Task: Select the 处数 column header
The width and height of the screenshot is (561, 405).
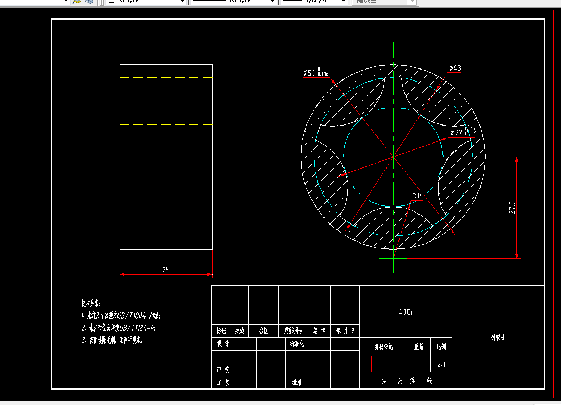Action: (239, 331)
